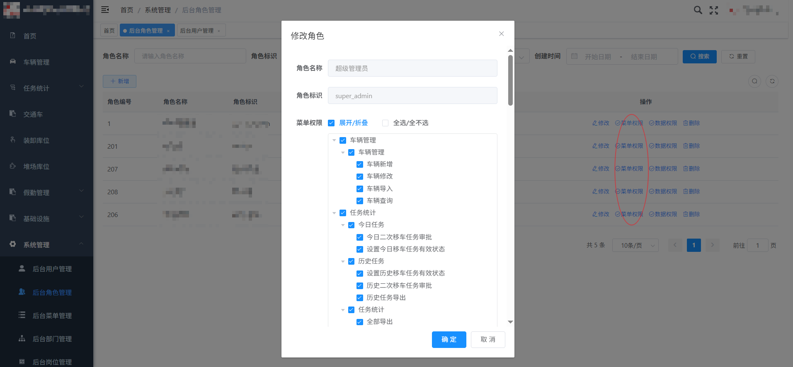The width and height of the screenshot is (793, 367).
Task: Click the dialog vertical scrollbar thumb
Action: 510,80
